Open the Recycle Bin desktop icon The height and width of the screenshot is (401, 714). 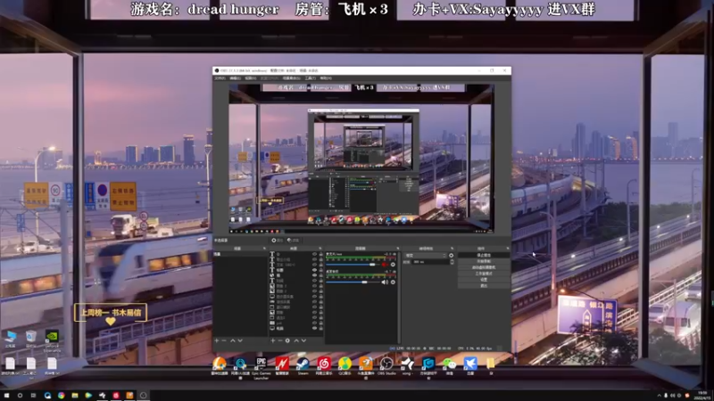pos(31,339)
